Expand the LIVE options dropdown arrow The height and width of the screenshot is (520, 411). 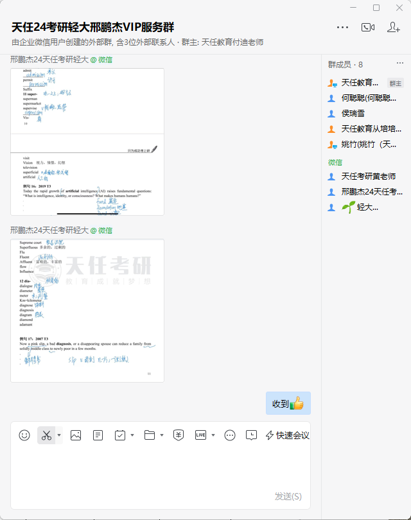pyautogui.click(x=213, y=435)
